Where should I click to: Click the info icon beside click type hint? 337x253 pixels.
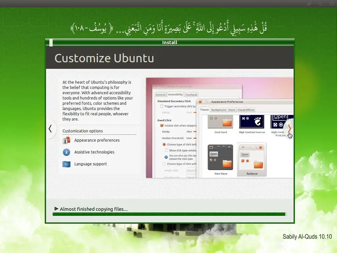(166, 157)
